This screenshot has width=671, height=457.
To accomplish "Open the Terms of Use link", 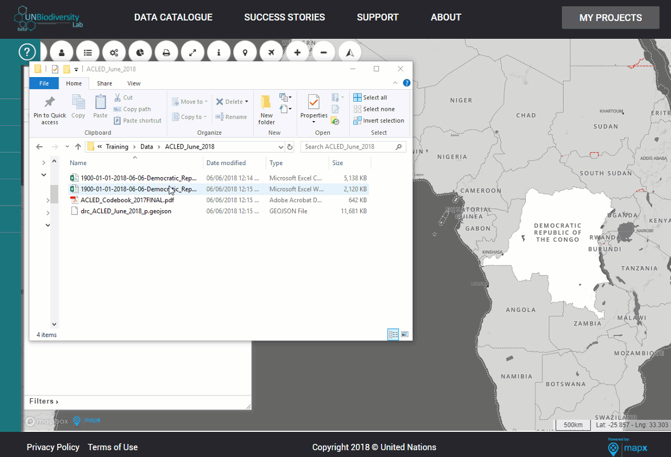I will (113, 447).
